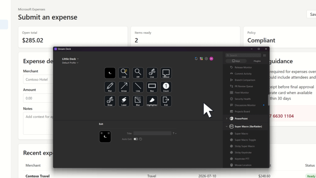Collapse the Super Macro [BarRaider] group
Screen dimensions: 316x178
227,126
